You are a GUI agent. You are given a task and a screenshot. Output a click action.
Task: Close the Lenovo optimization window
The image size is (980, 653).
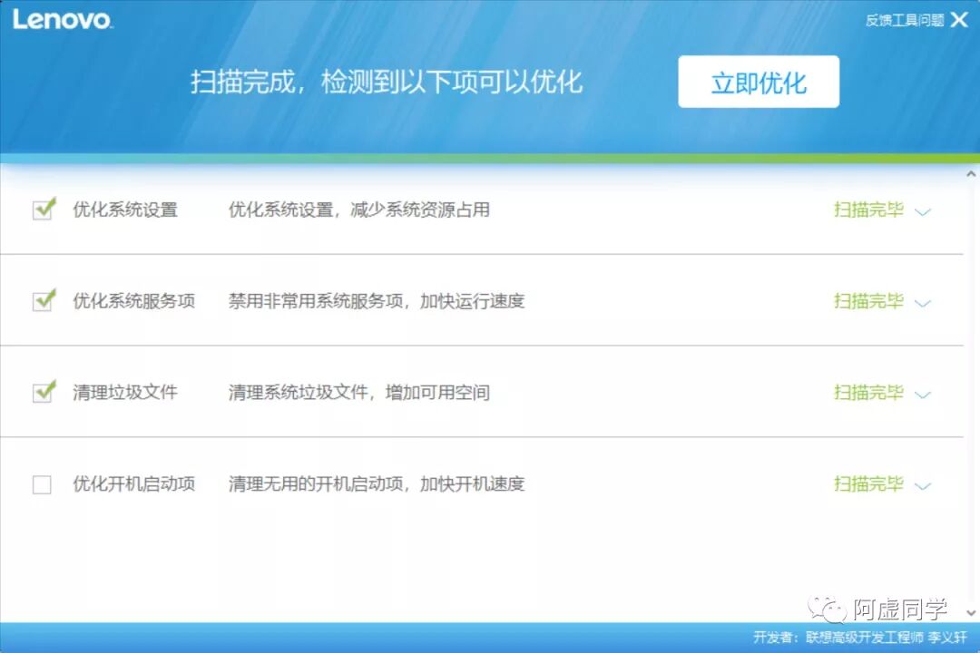(959, 20)
